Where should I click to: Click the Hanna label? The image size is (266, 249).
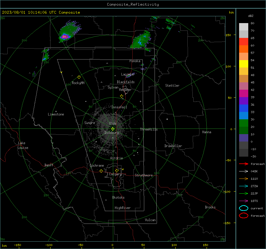[207, 132]
